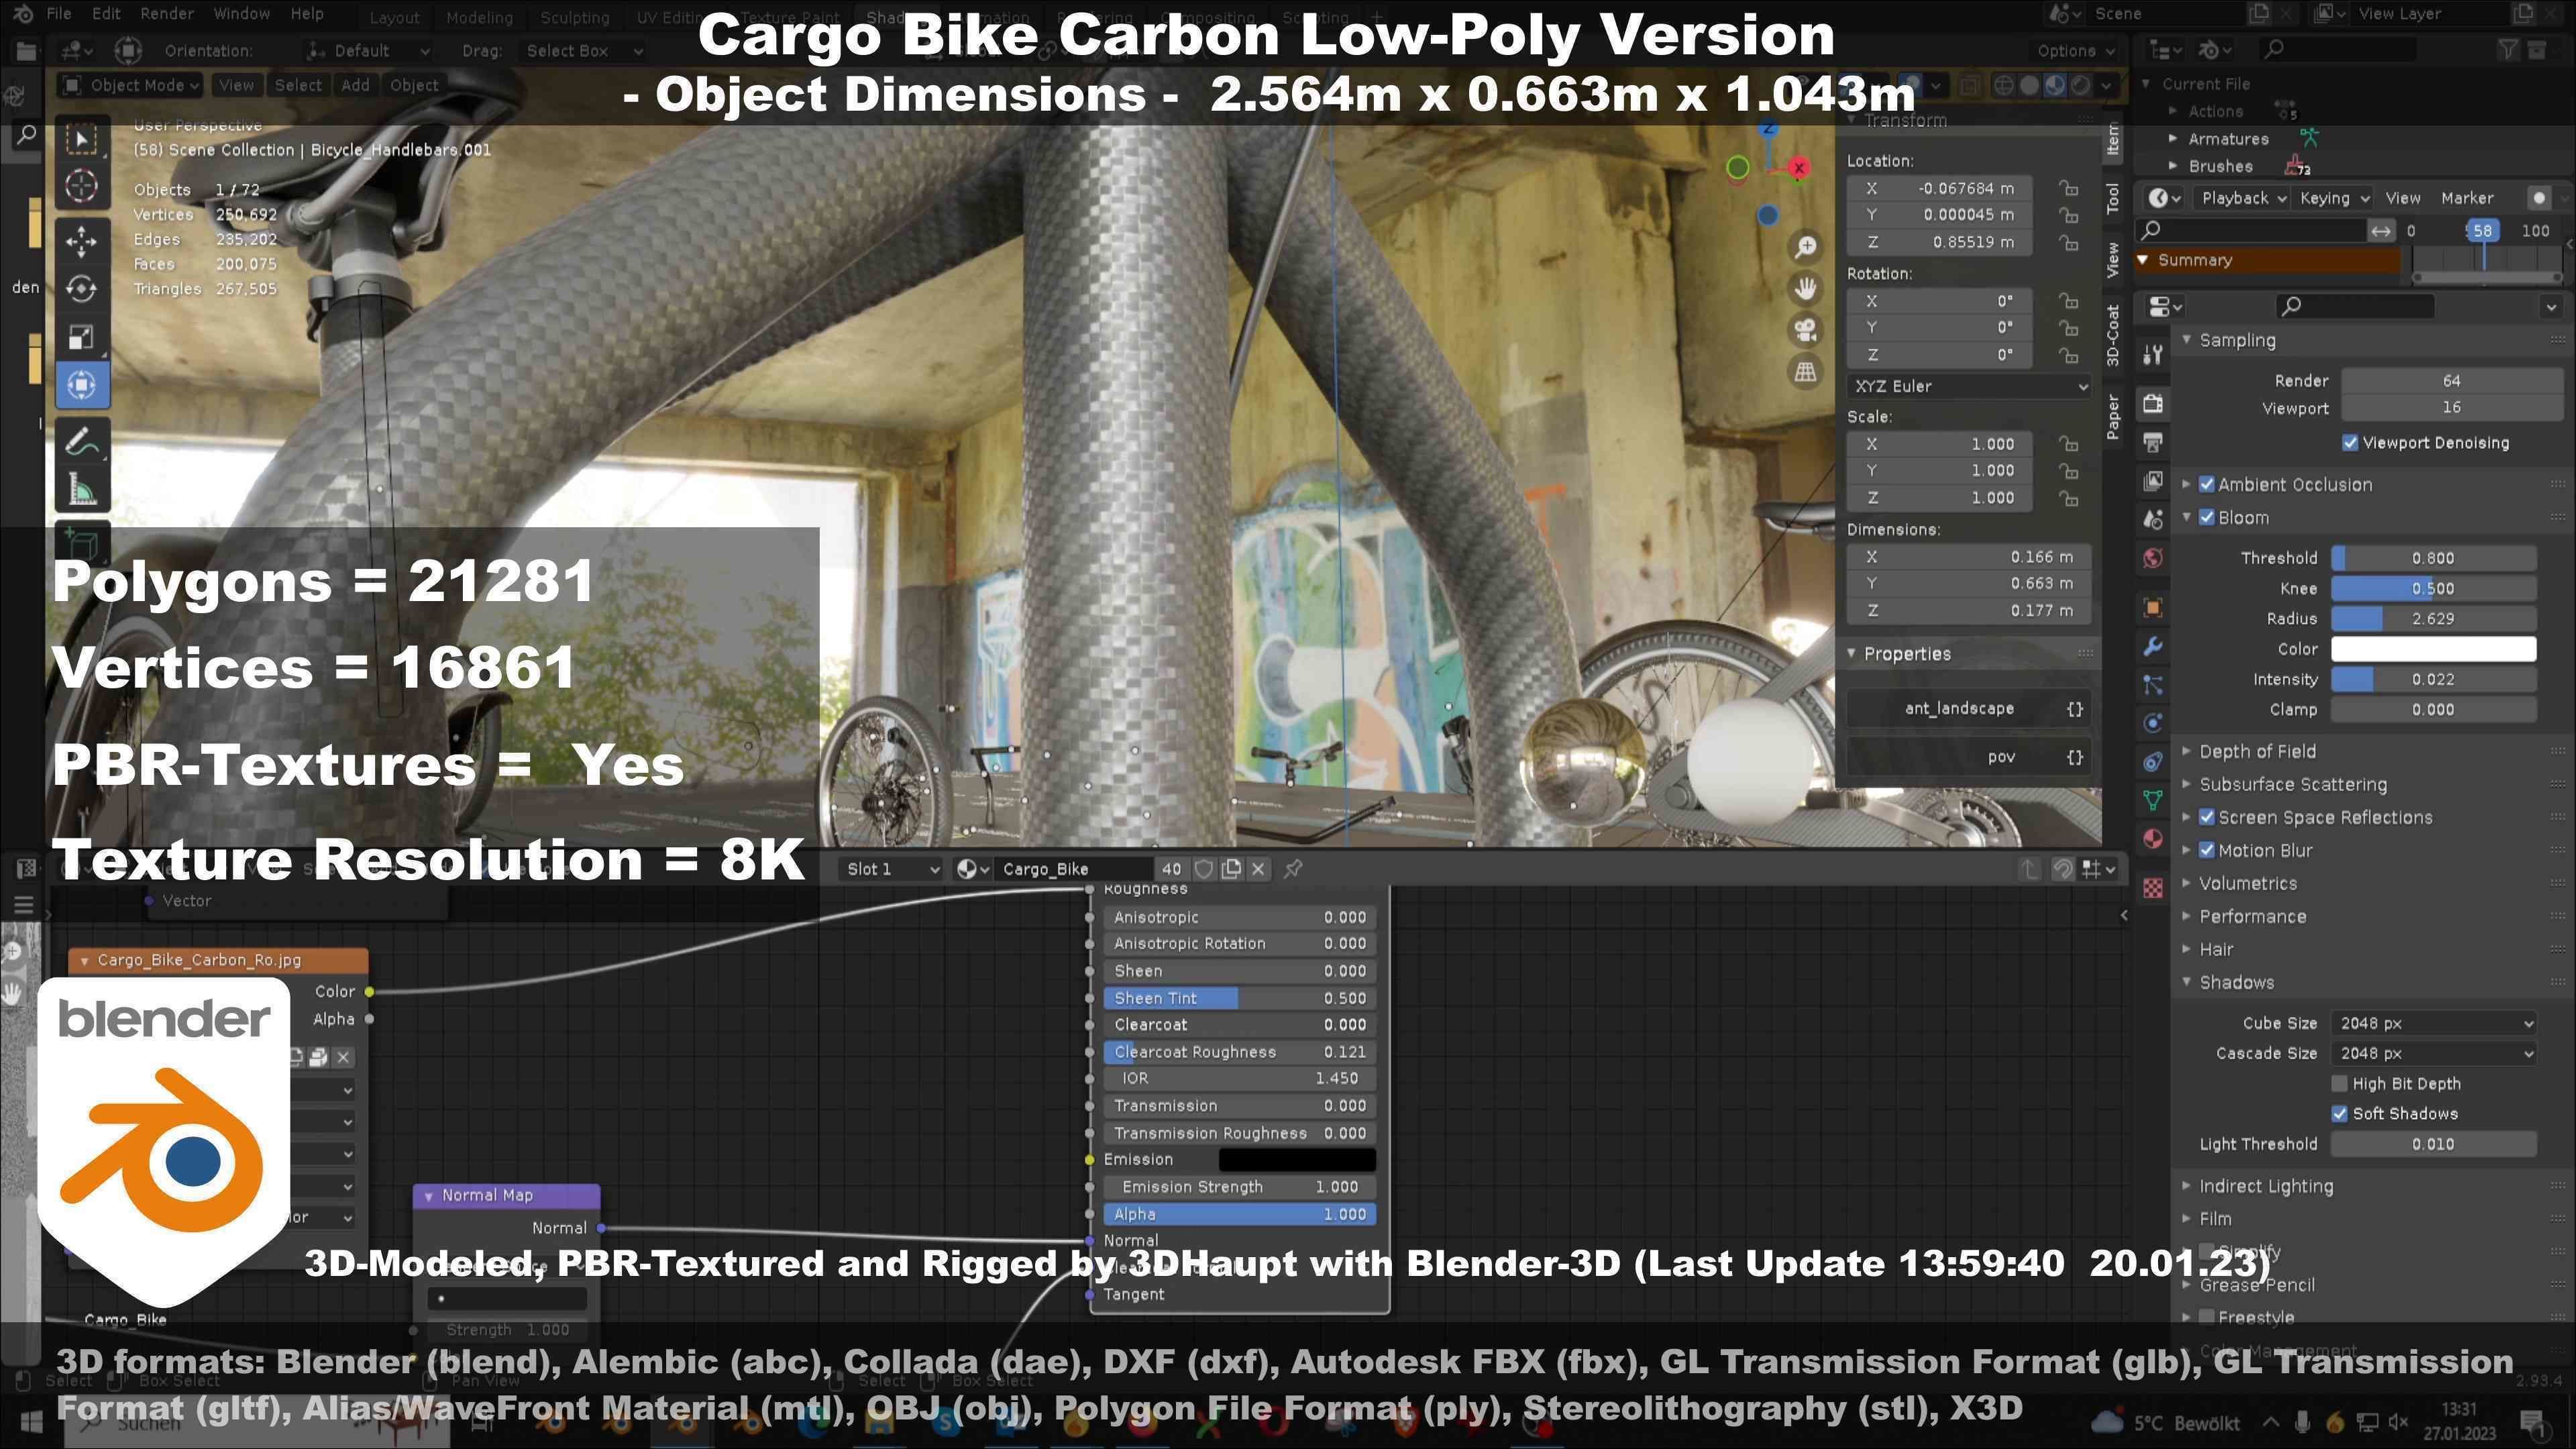Expand the Subsurface Scattering panel
This screenshot has height=1449, width=2576.
tap(2293, 785)
